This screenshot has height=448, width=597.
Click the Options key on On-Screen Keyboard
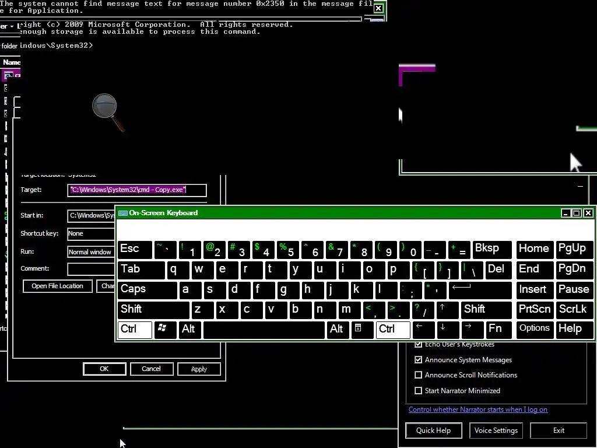pos(535,330)
